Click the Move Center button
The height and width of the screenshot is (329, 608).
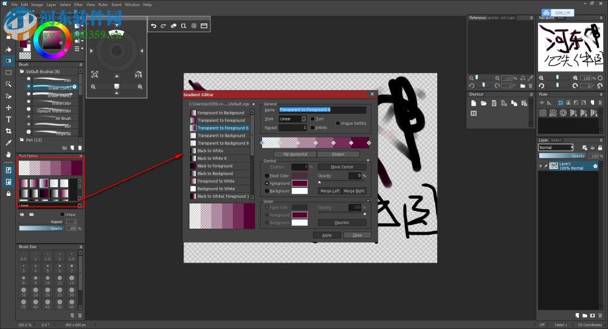tap(342, 167)
